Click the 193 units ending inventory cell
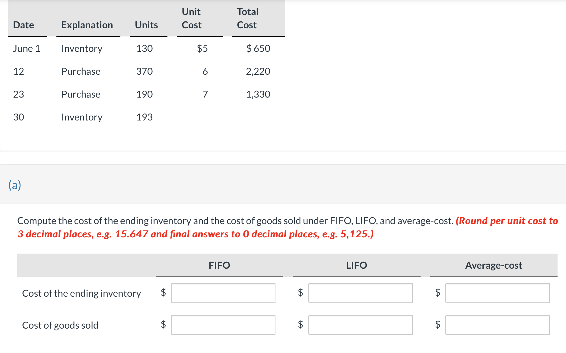566x353 pixels. click(145, 117)
